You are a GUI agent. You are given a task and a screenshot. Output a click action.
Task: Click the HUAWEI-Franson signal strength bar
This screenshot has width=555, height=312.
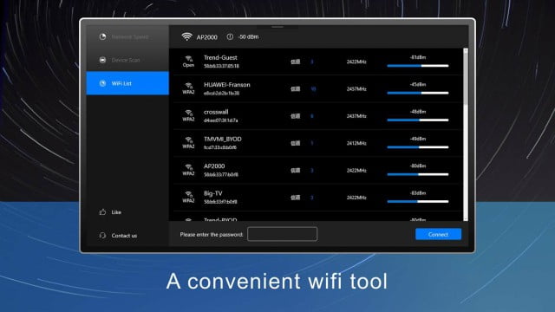[418, 93]
